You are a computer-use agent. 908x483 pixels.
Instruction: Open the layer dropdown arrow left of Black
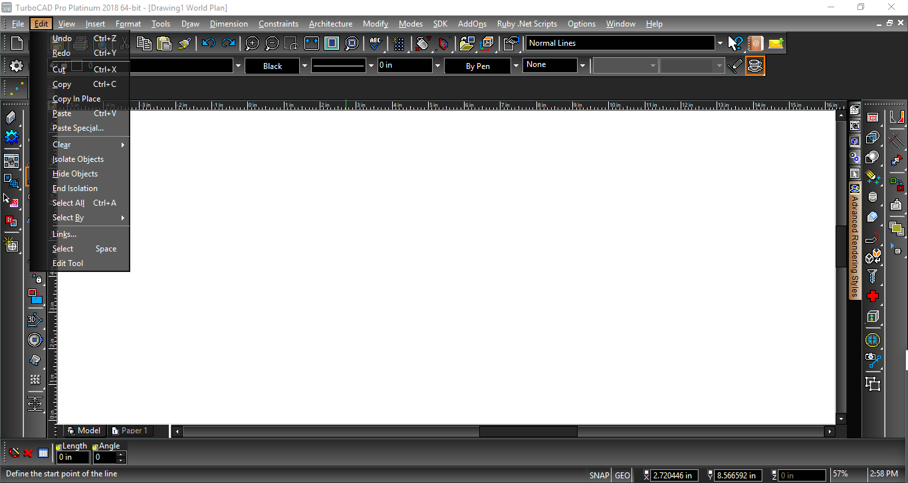(x=238, y=66)
